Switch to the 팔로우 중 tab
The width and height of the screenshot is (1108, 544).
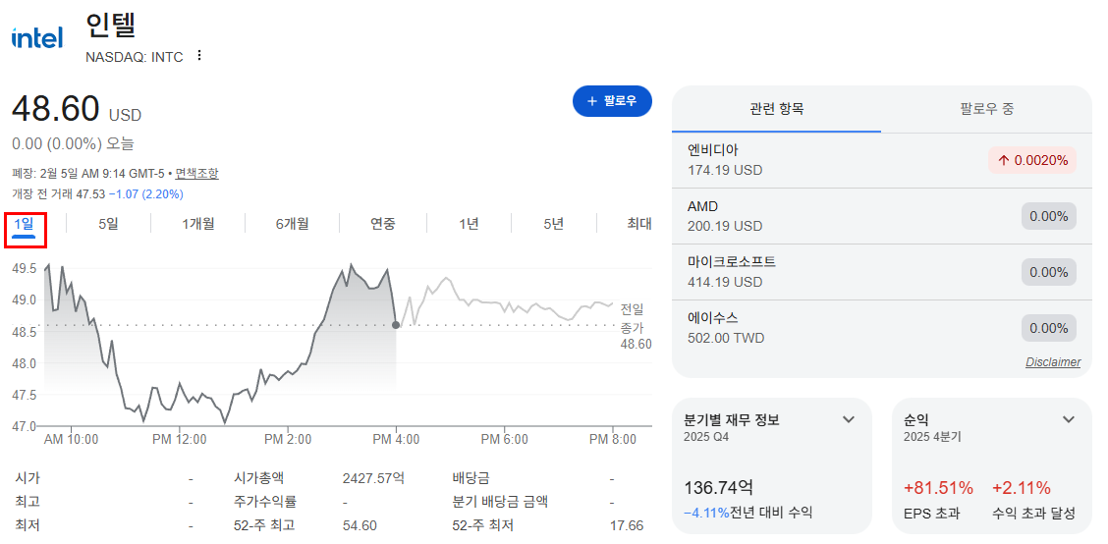coord(987,110)
